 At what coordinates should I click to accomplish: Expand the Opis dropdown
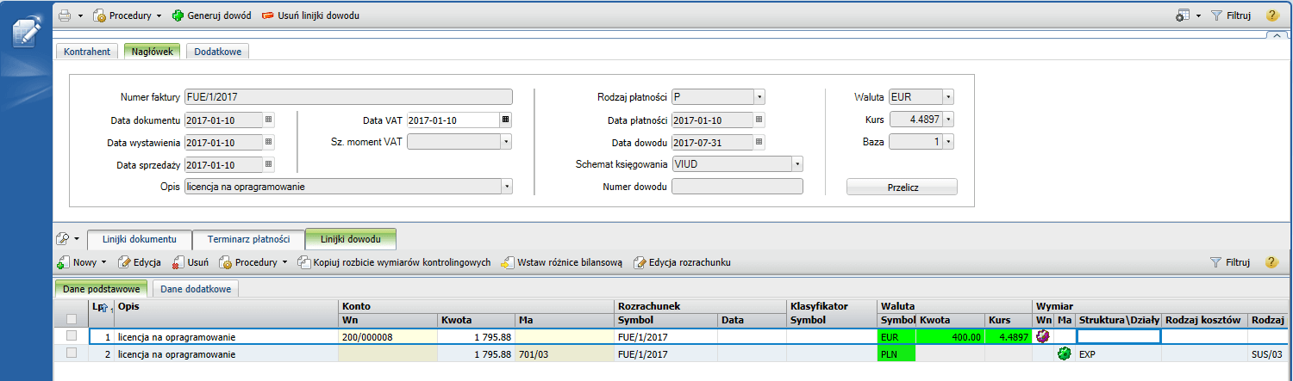tap(507, 187)
